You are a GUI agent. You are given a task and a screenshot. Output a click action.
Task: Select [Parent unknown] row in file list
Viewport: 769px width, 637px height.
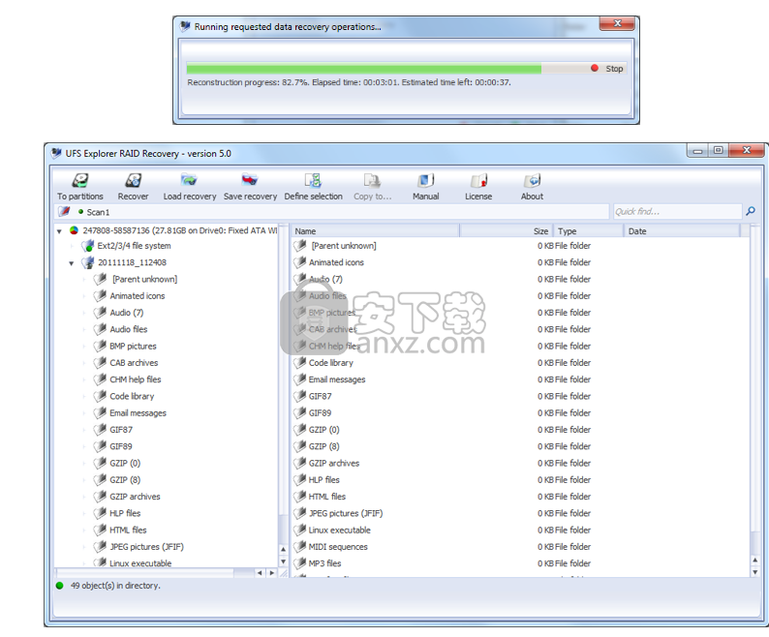(520, 246)
